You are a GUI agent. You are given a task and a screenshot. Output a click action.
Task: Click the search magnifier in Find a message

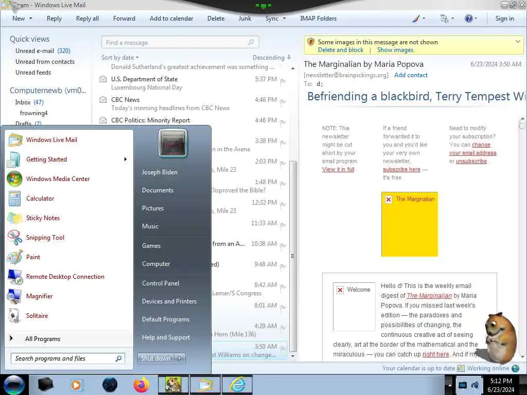pos(251,42)
